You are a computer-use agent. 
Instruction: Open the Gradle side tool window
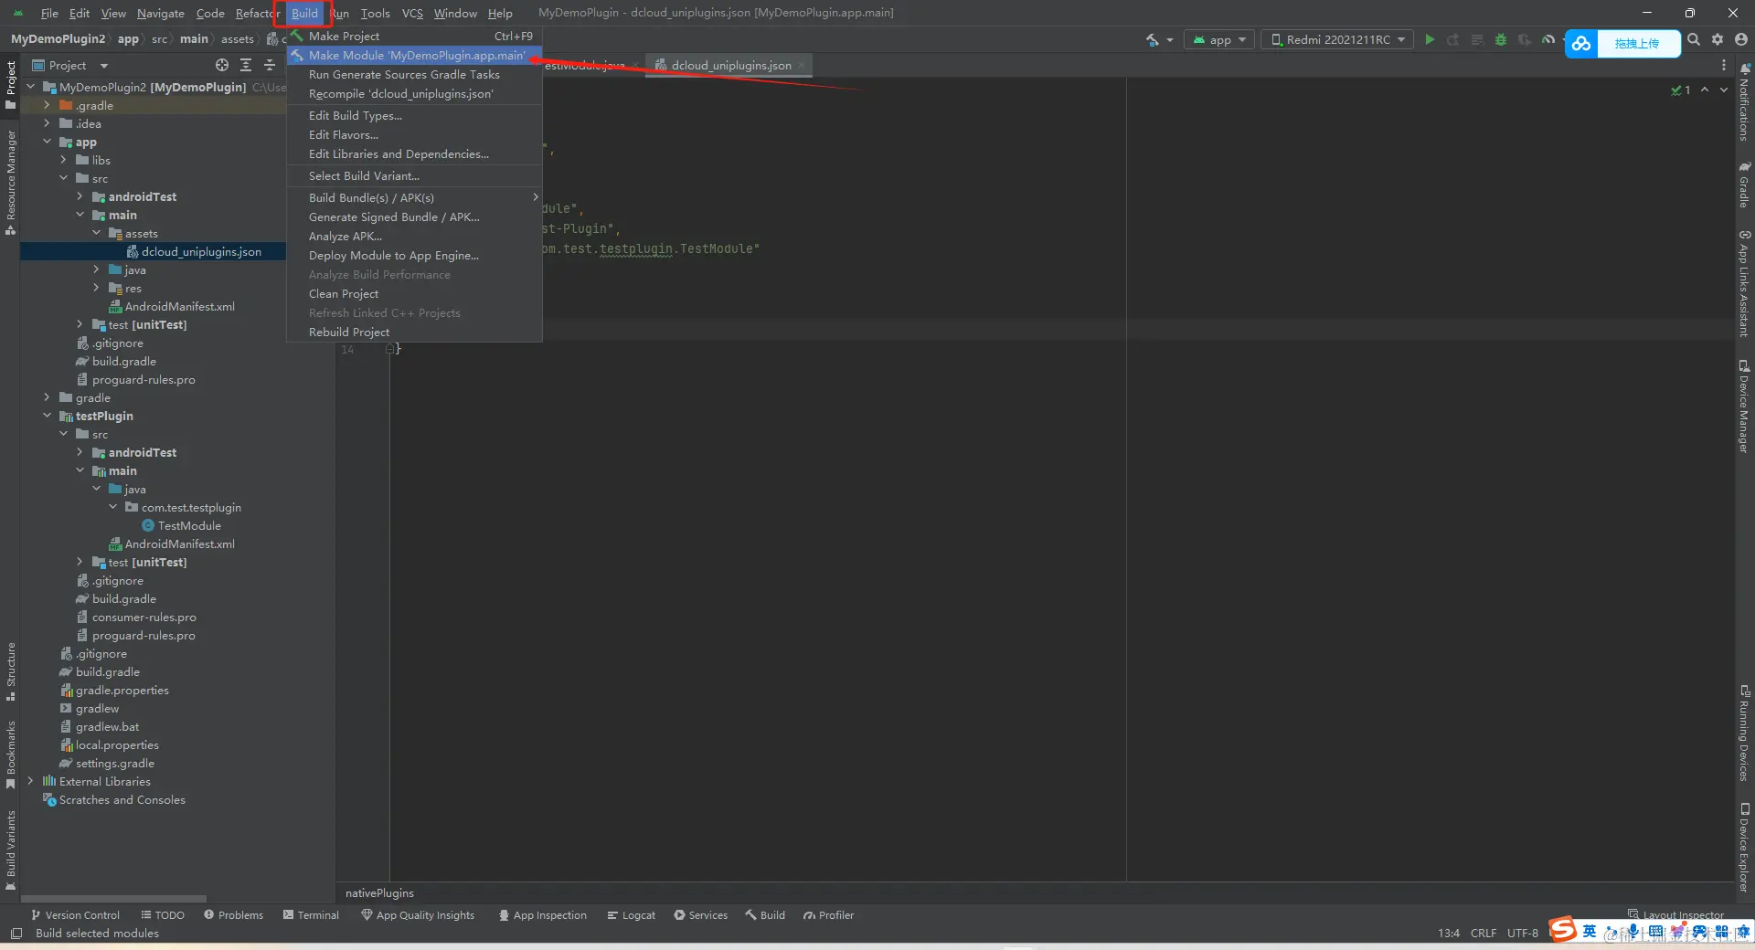click(1745, 185)
